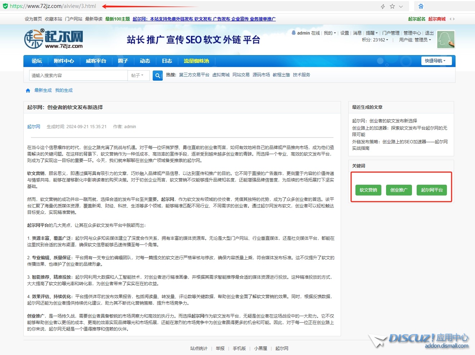Open the 我的生成 breadcrumb link

tap(64, 90)
